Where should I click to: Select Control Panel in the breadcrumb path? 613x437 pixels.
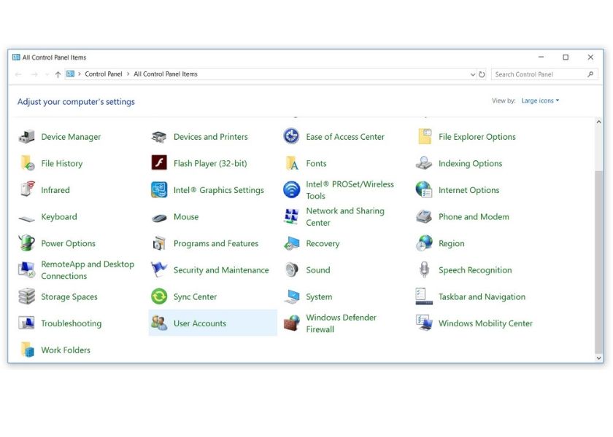point(104,74)
